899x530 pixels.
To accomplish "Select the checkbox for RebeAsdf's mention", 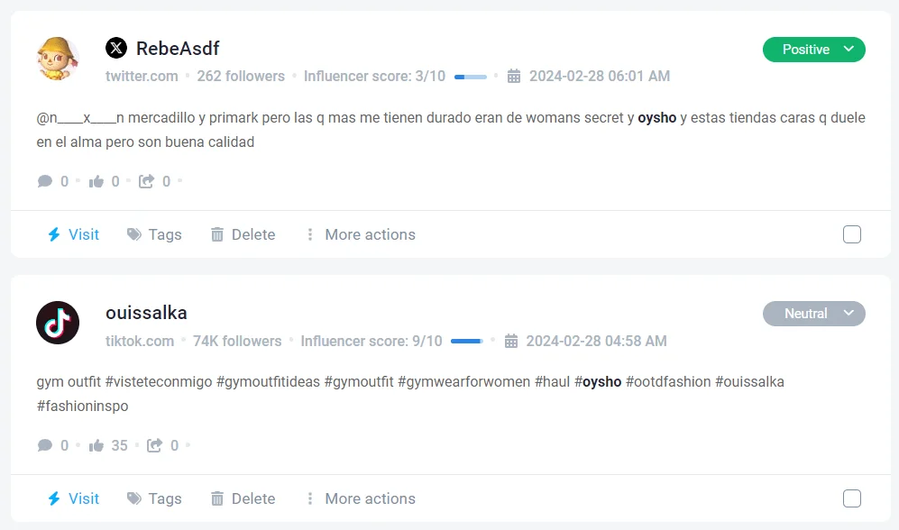I will (852, 234).
